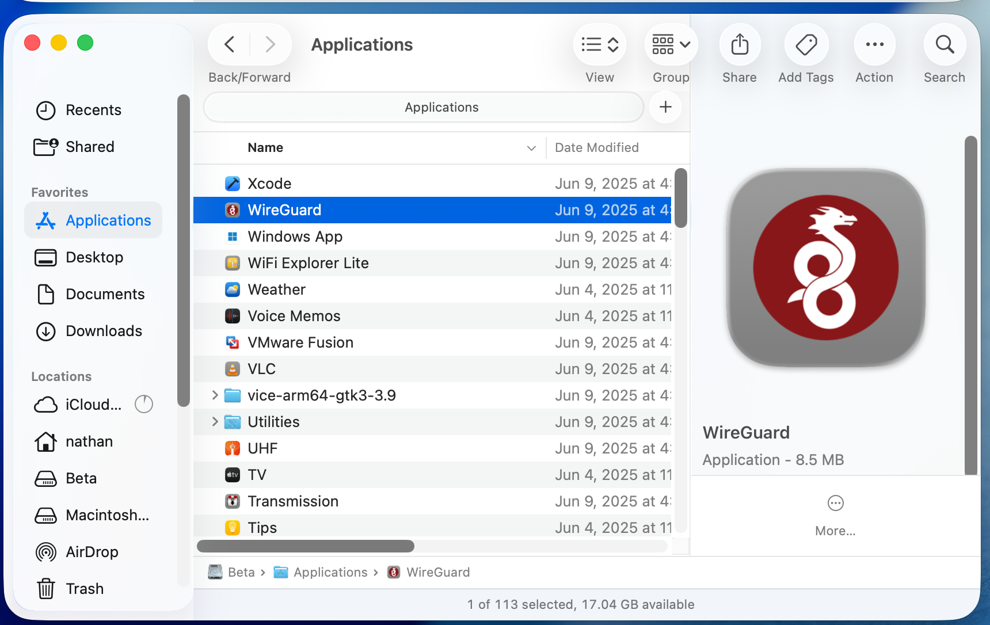Screen dimensions: 990x625
Task: Select the VLC cone icon
Action: [x=233, y=369]
